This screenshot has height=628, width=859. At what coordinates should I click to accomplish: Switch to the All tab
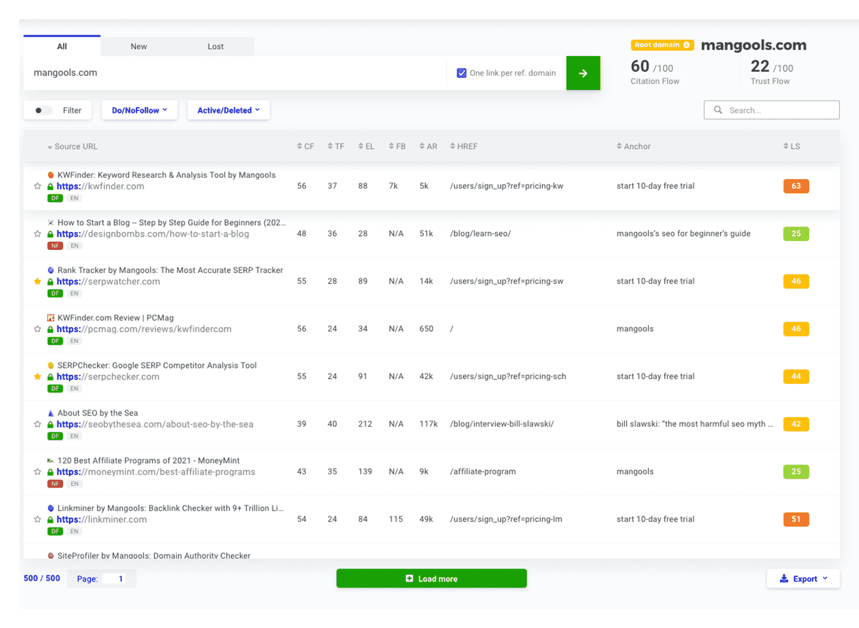tap(62, 47)
